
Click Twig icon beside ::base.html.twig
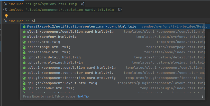coord(24,42)
